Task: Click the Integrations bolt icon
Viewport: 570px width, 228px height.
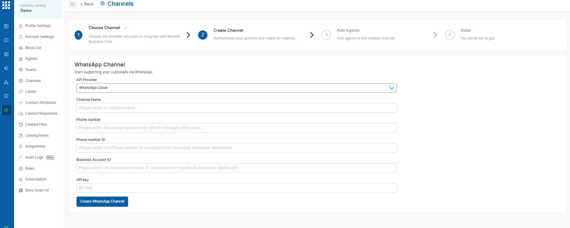Action: click(x=21, y=146)
